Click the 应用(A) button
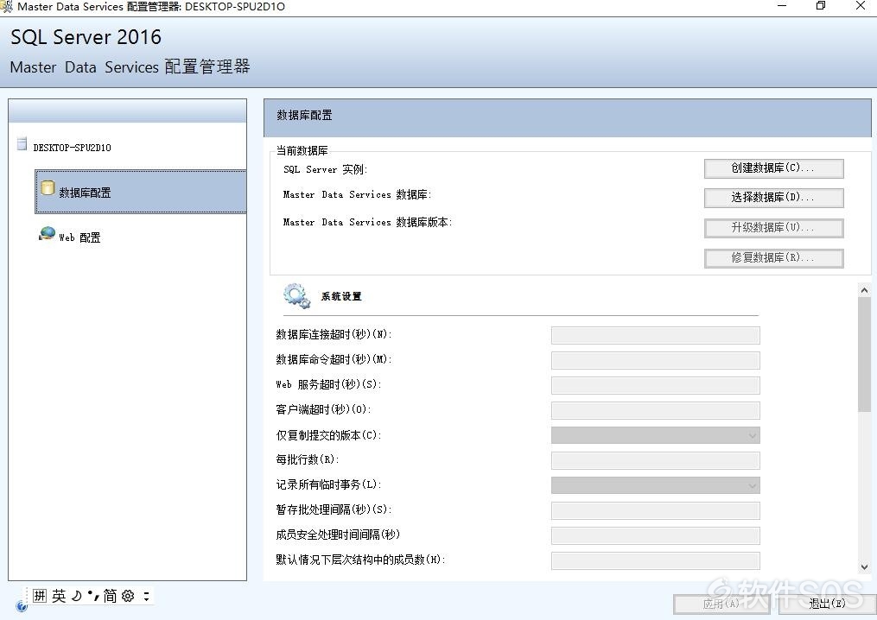This screenshot has width=877, height=620. coord(721,604)
